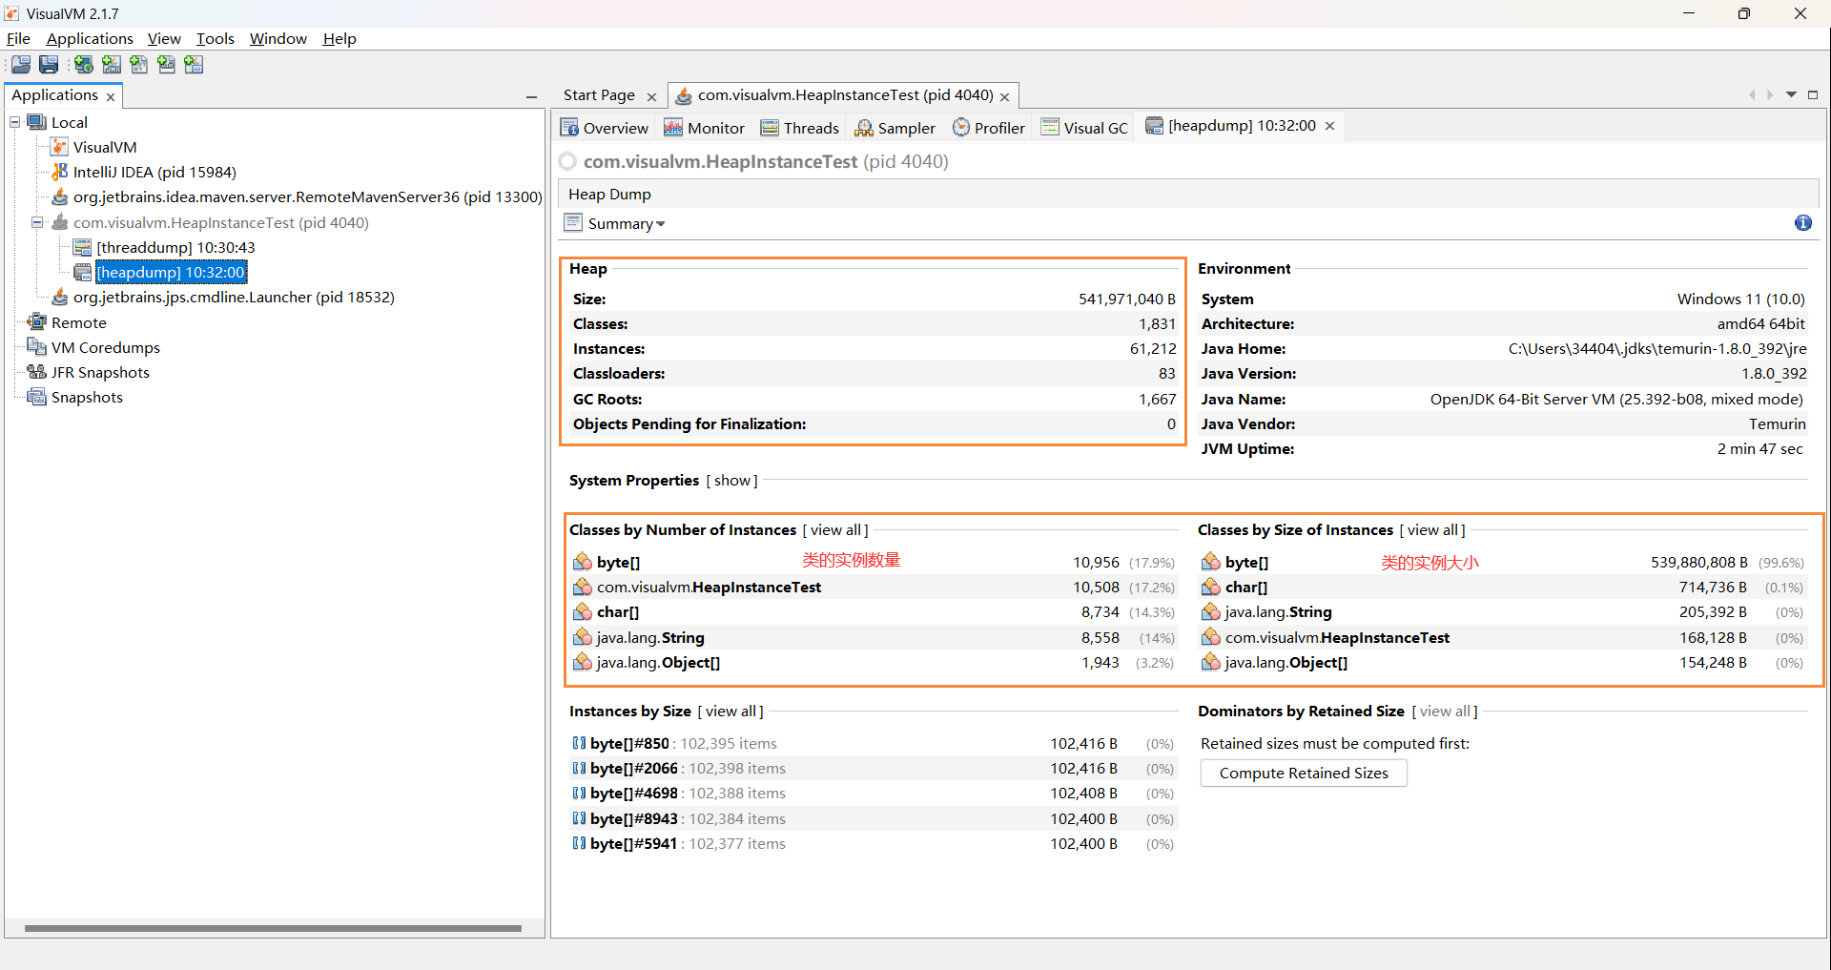Image resolution: width=1831 pixels, height=970 pixels.
Task: Click the scroll tabs left arrow
Action: point(1752,94)
